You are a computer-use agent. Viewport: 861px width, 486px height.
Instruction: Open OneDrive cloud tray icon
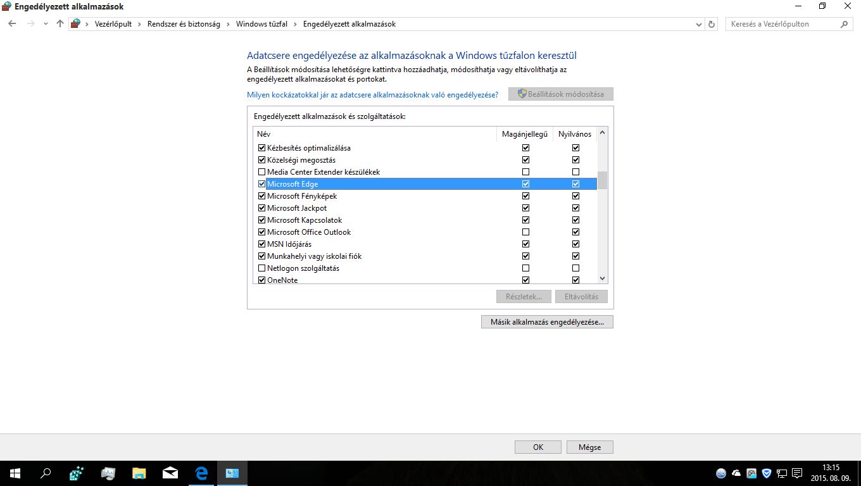click(x=736, y=473)
